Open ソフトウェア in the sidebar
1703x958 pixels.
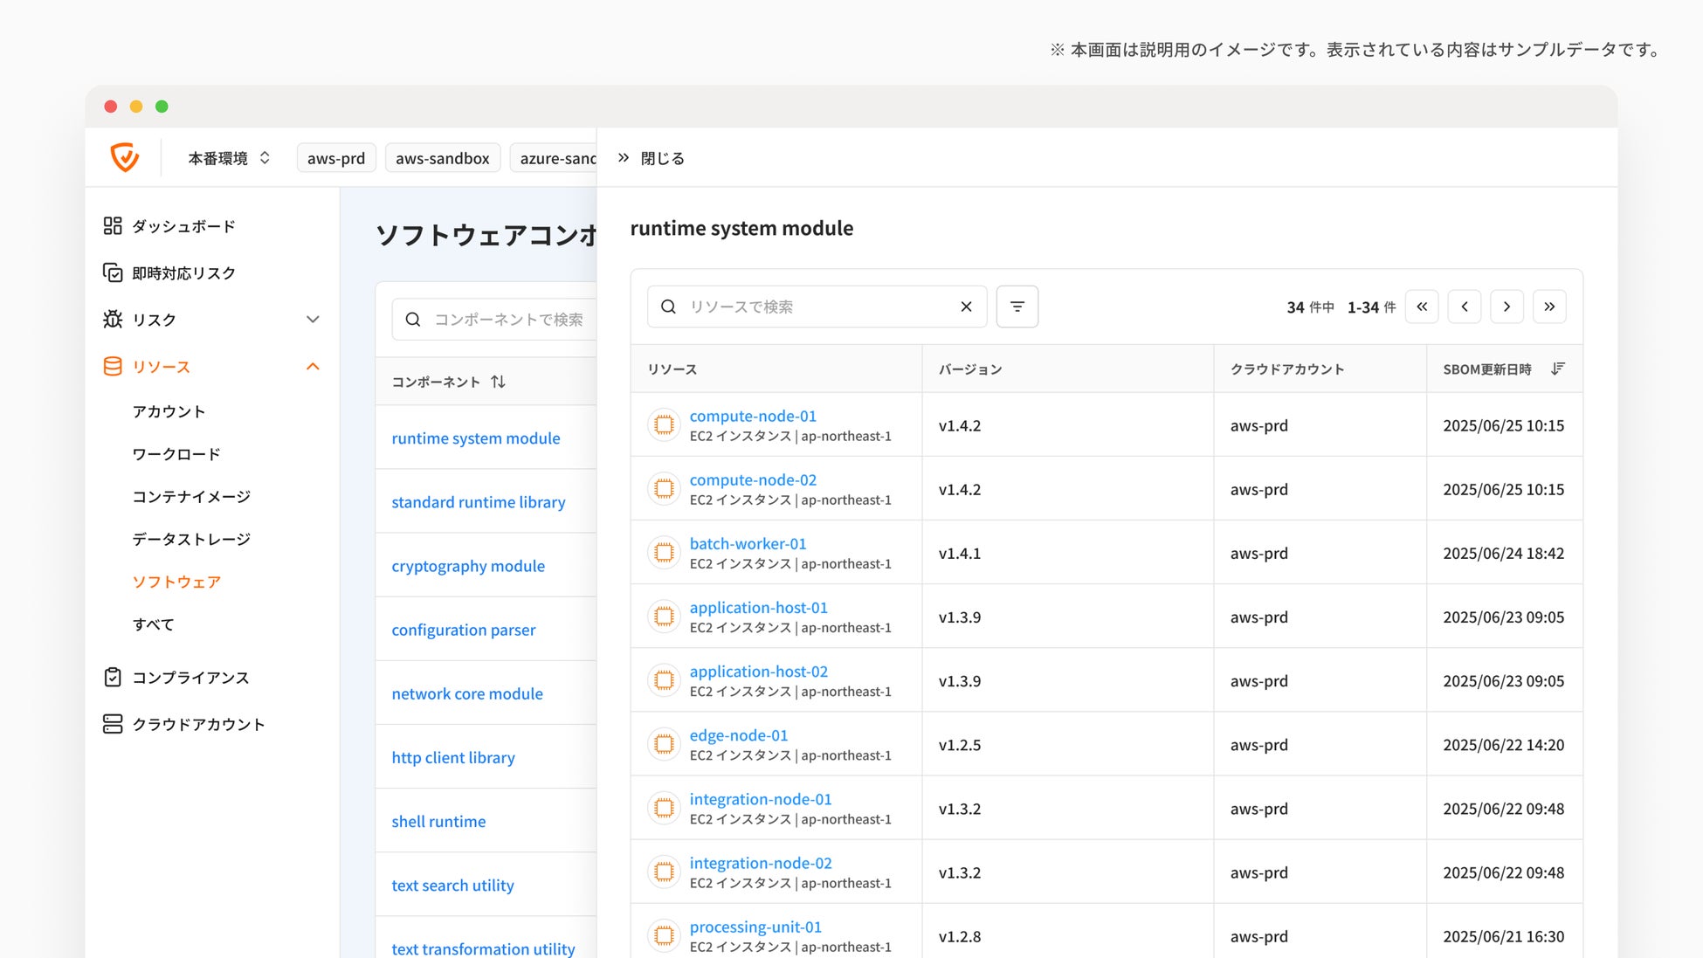tap(176, 582)
